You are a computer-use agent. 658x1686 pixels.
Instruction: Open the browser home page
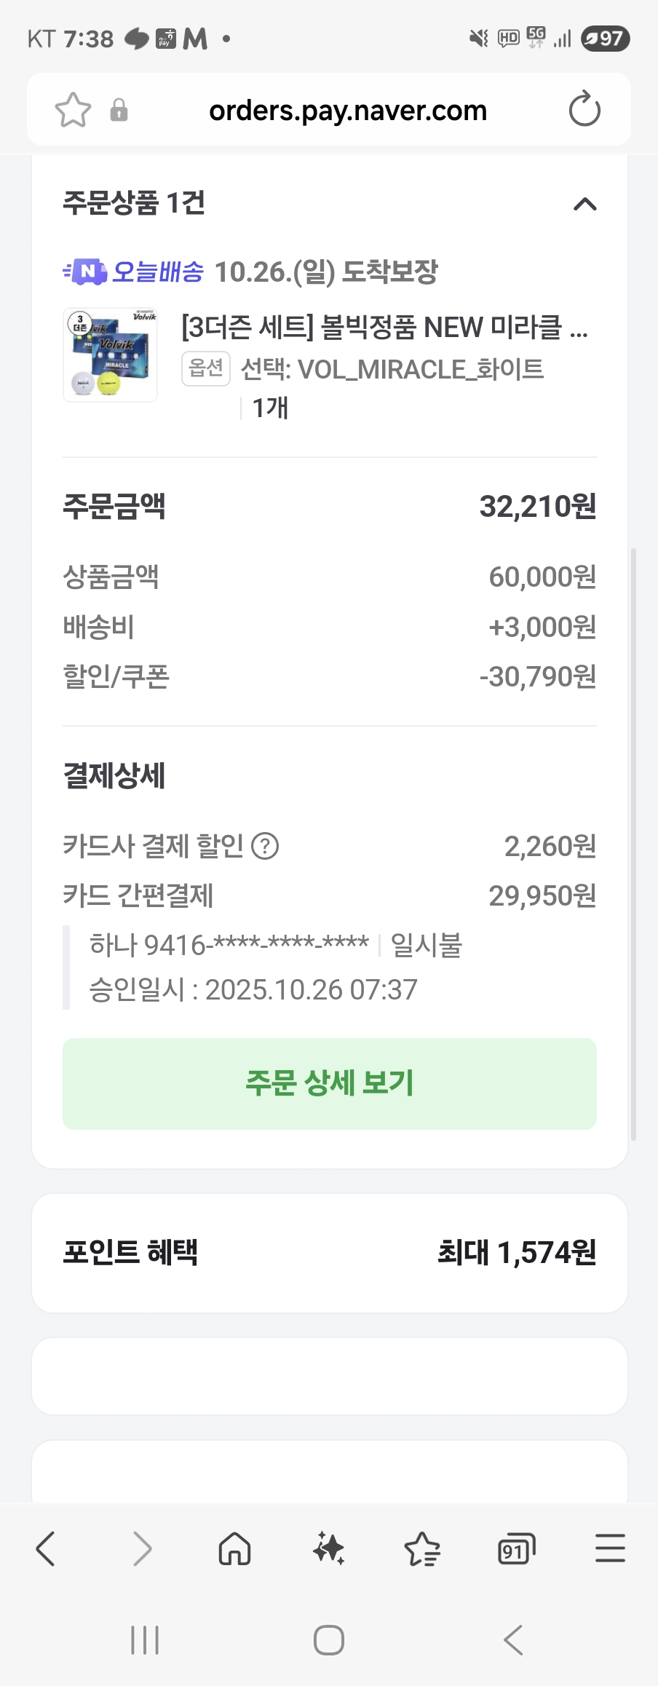coord(234,1548)
